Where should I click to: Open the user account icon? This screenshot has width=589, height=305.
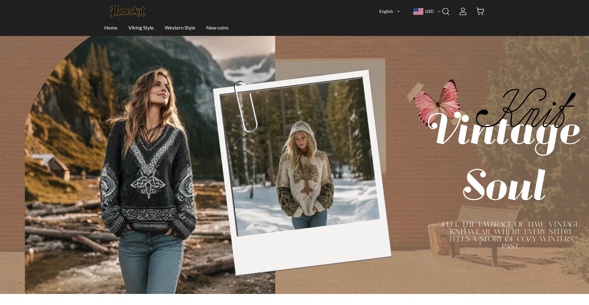click(x=463, y=12)
